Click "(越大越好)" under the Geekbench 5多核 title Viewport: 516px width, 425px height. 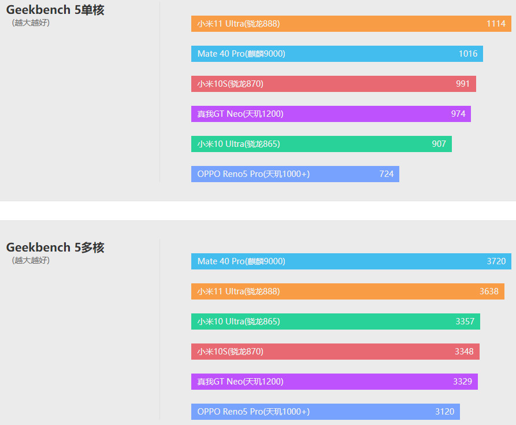pyautogui.click(x=31, y=260)
